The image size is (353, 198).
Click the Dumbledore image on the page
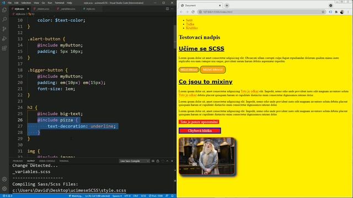(207, 156)
